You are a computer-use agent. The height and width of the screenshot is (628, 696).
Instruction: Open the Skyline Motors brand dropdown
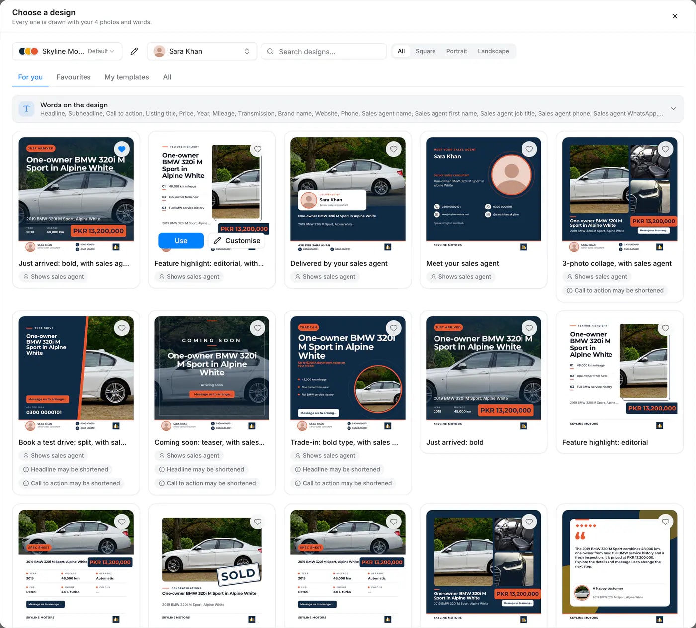coord(67,51)
